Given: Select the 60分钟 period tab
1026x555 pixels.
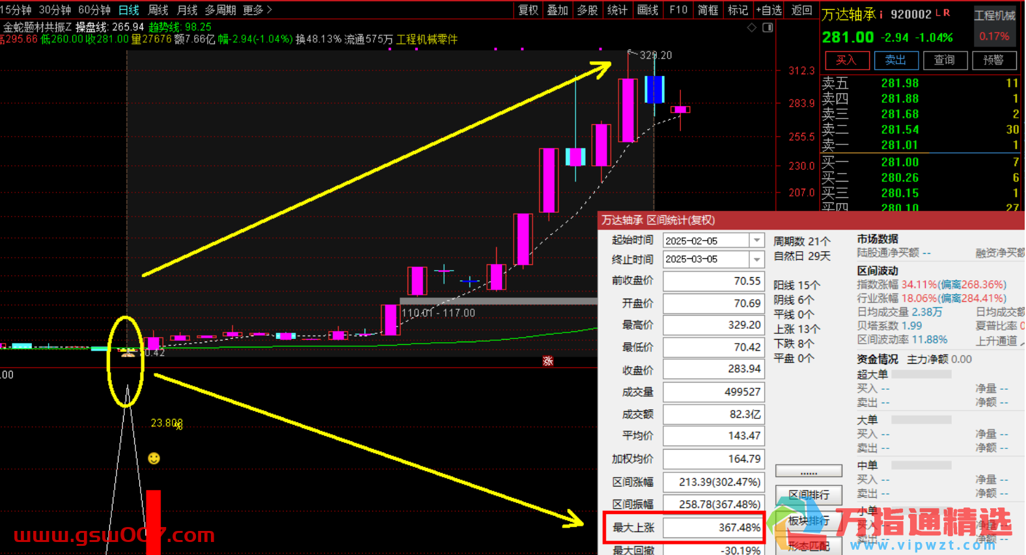Looking at the screenshot, I should click(94, 10).
